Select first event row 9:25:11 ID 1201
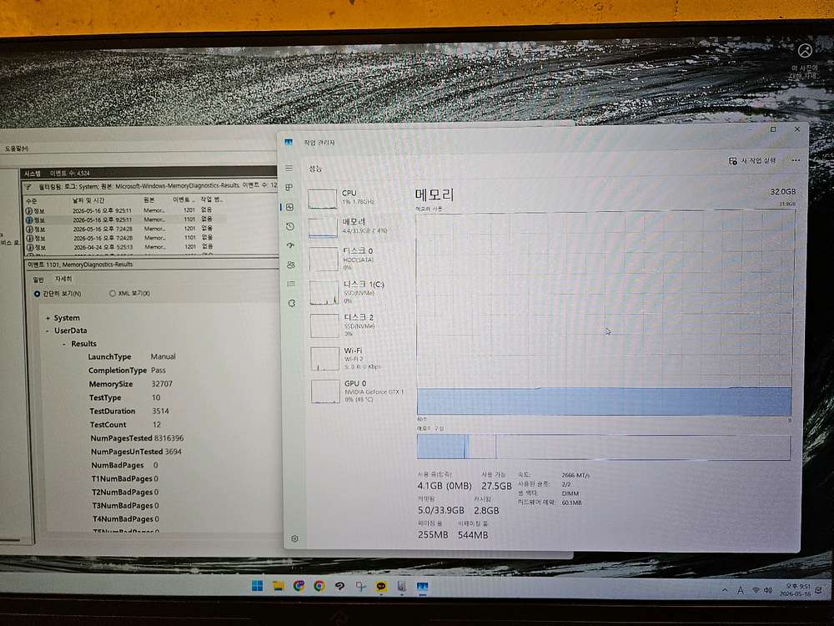The image size is (834, 626). pyautogui.click(x=126, y=210)
